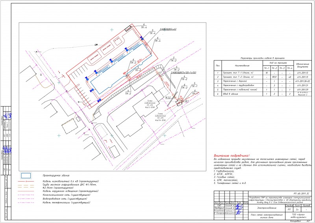
Task: Click the list item '5. Телефонных сетей и т.д.'
Action: point(230,183)
